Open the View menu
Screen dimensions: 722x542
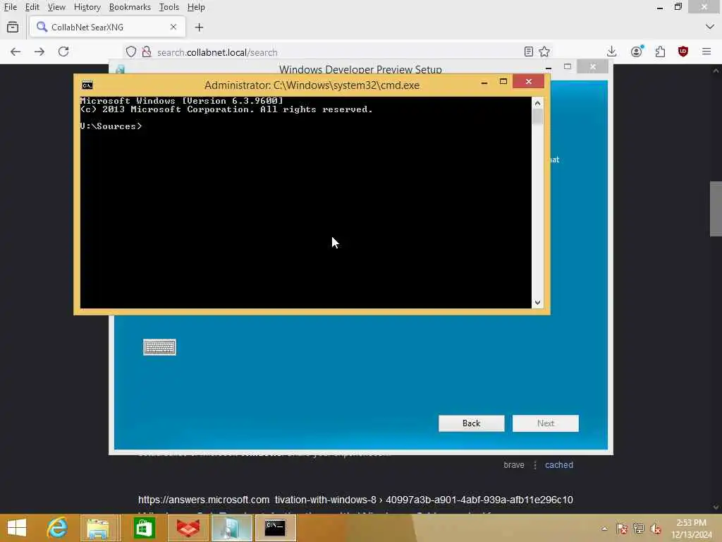pyautogui.click(x=56, y=7)
